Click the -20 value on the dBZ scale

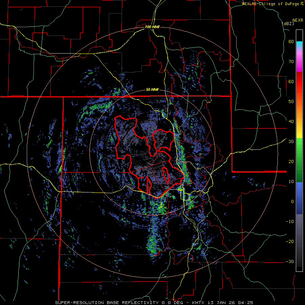pyautogui.click(x=290, y=241)
